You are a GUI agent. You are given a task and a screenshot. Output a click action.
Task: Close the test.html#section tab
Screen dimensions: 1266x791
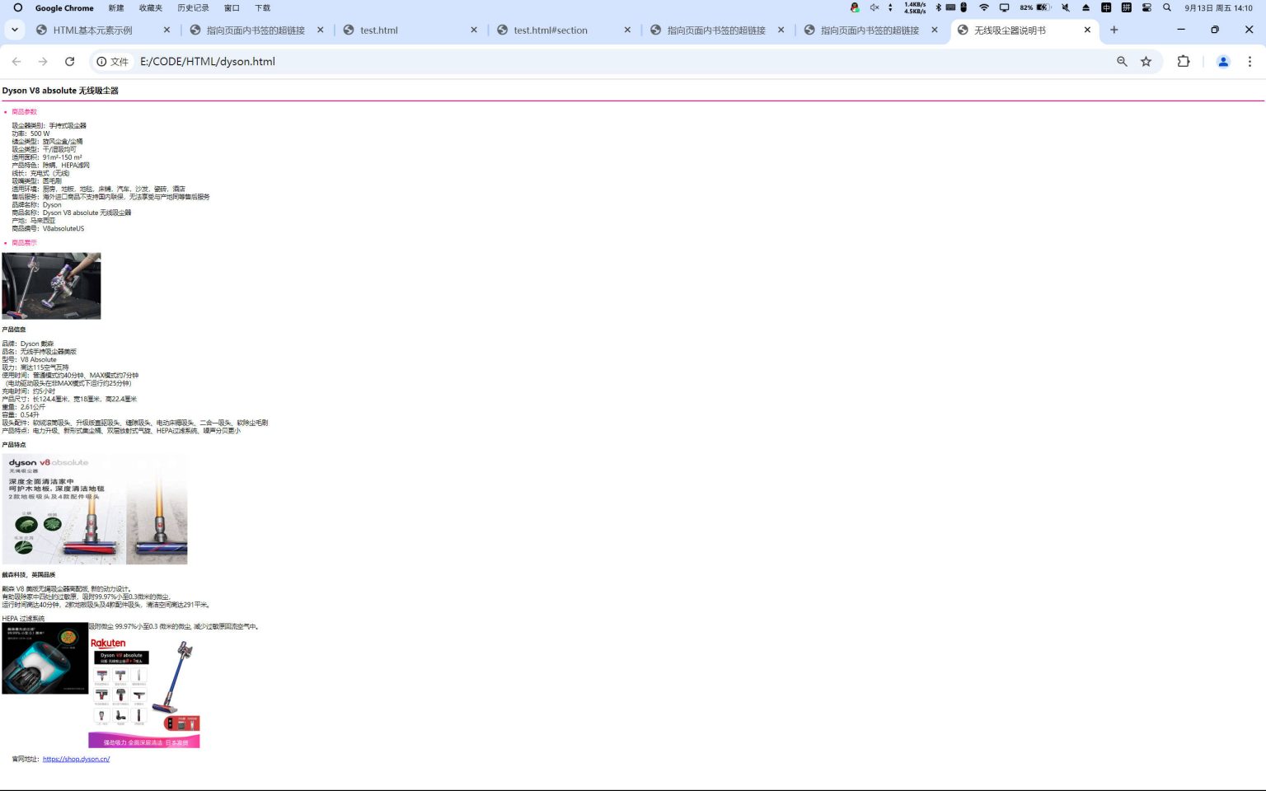[627, 30]
